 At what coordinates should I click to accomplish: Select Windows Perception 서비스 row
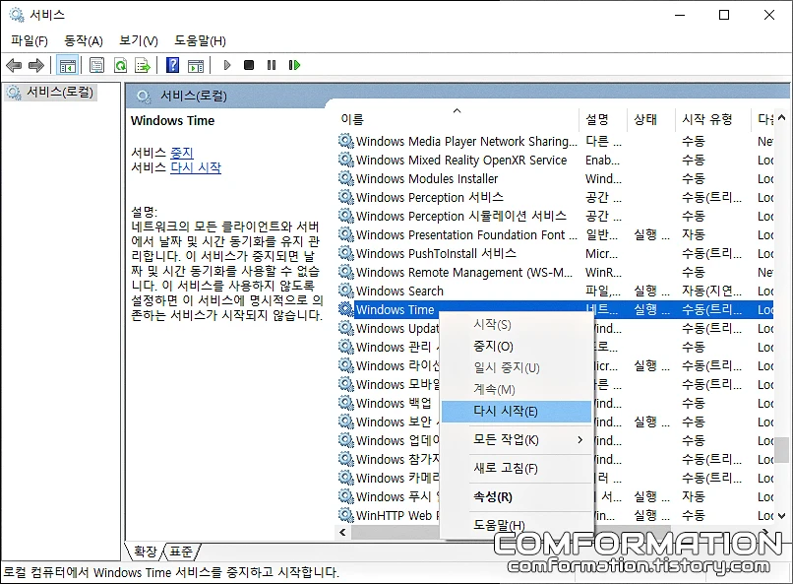[x=555, y=197]
